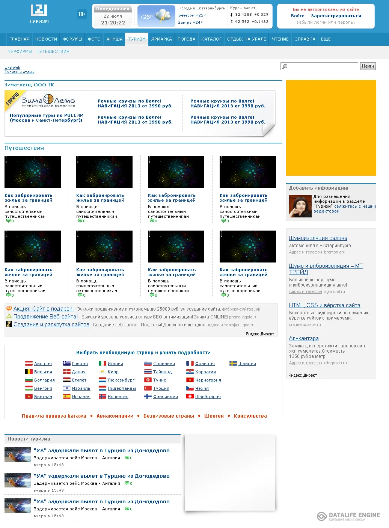Click the забыли логин или пароль link
This screenshot has width=389, height=528.
(x=326, y=22)
